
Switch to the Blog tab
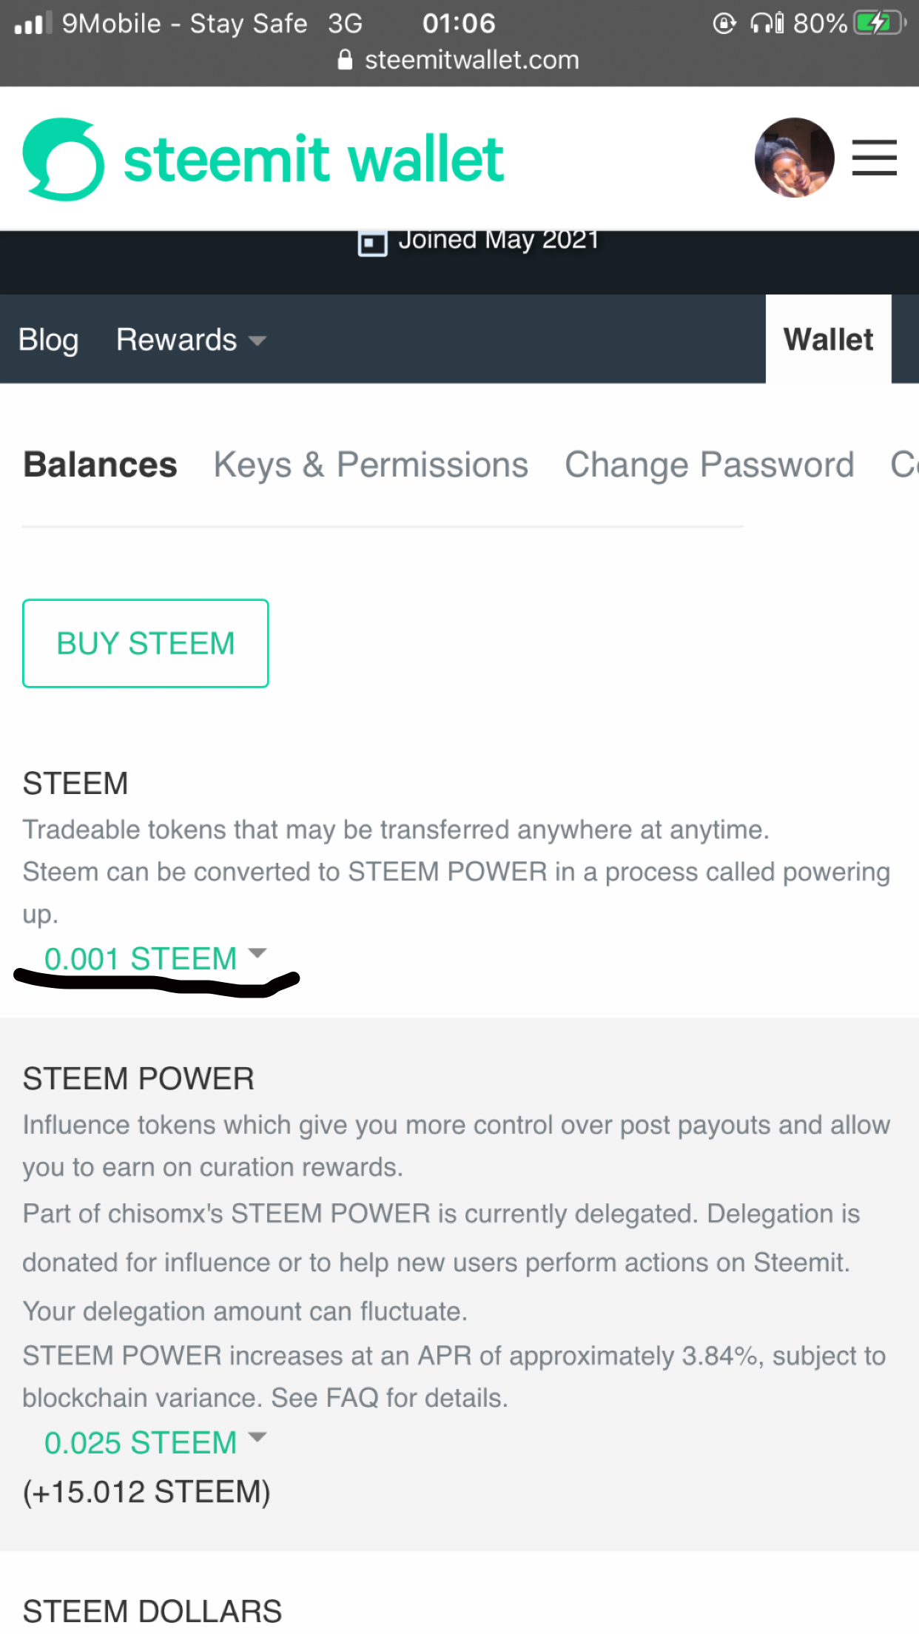tap(48, 340)
